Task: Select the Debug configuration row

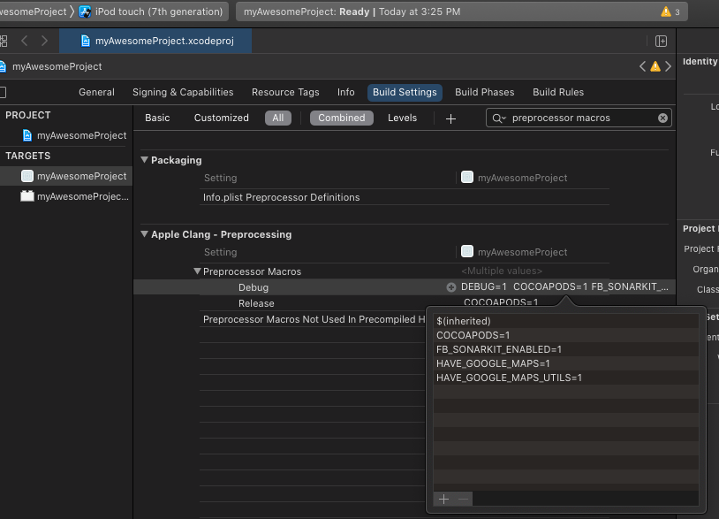Action: click(x=254, y=287)
